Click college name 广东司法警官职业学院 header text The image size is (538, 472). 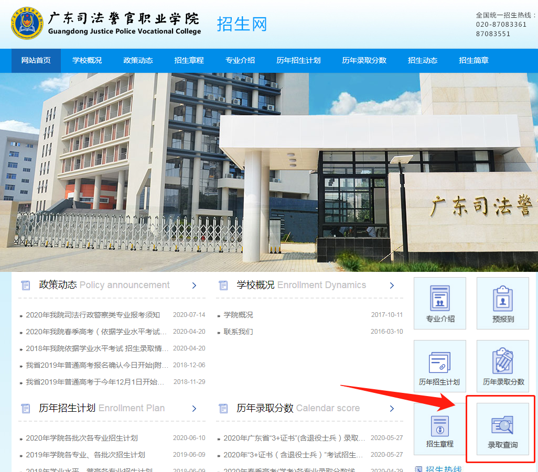pos(124,18)
